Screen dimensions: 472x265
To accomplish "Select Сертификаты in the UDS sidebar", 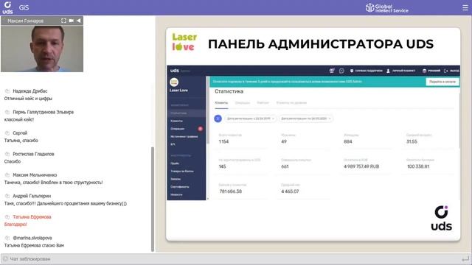I will (x=180, y=187).
